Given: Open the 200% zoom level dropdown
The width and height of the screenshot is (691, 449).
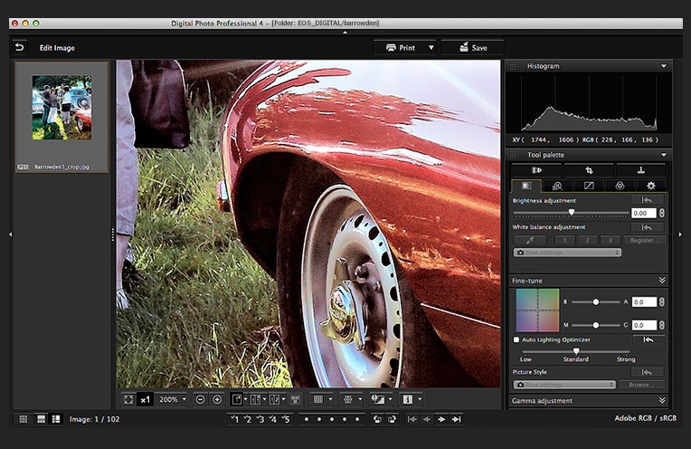Looking at the screenshot, I should click(172, 399).
